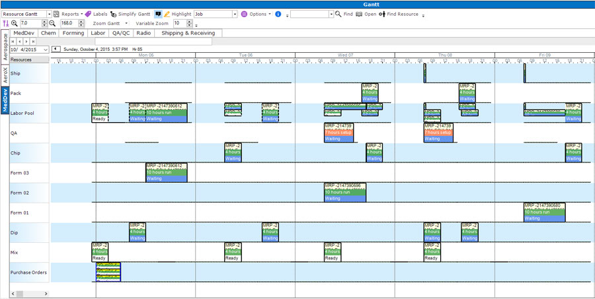595x299 pixels.
Task: Expand the Resource Gantt dropdown
Action: click(50, 14)
